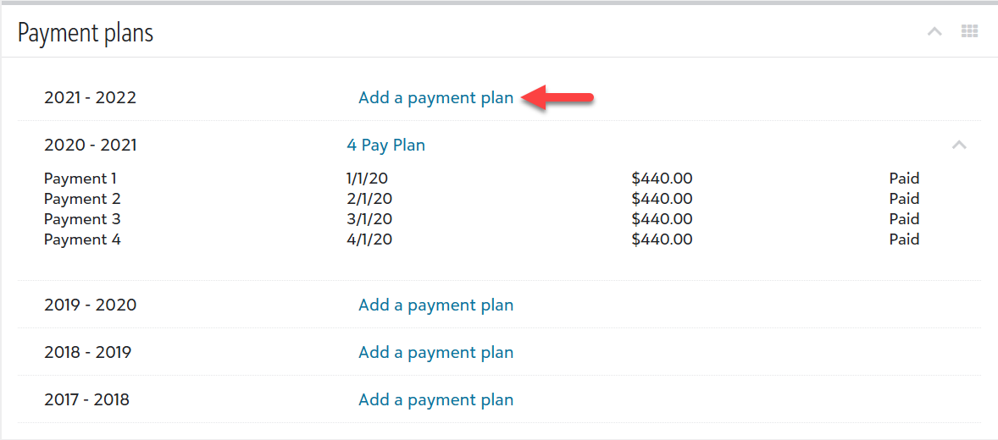Select the 2020 - 2021 year row label
The width and height of the screenshot is (998, 440).
(91, 145)
